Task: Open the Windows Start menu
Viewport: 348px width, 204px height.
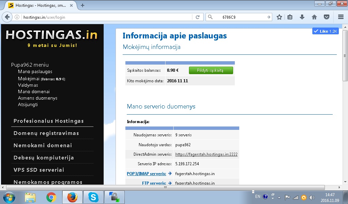Action: click(8, 197)
